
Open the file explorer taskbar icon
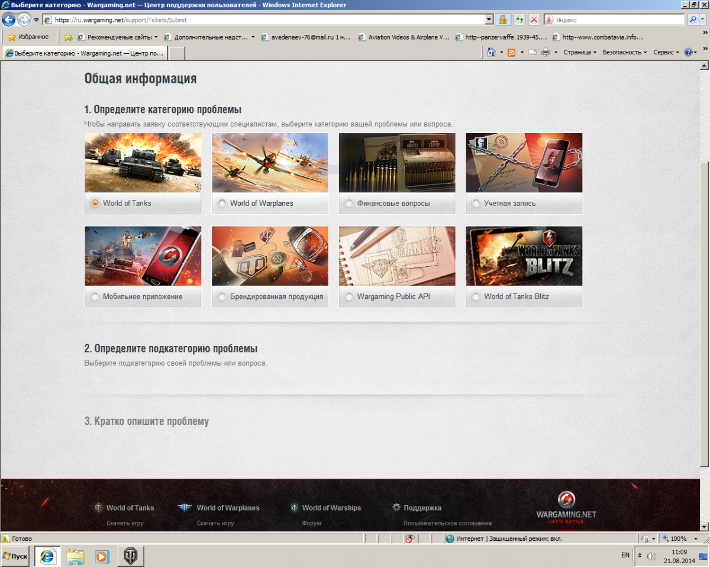(x=76, y=556)
